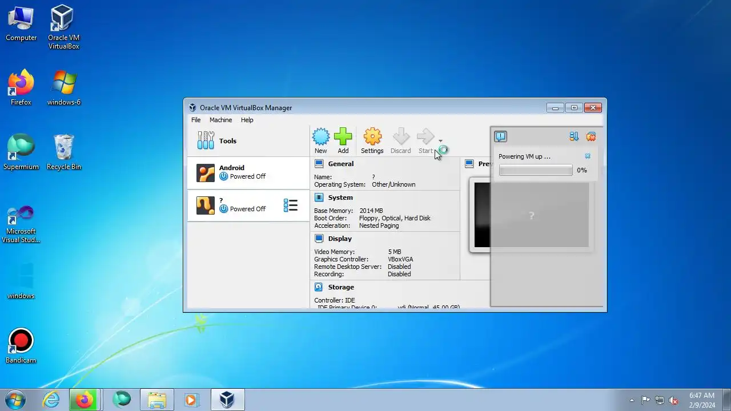
Task: Switch to Firefox in the taskbar
Action: 85,400
